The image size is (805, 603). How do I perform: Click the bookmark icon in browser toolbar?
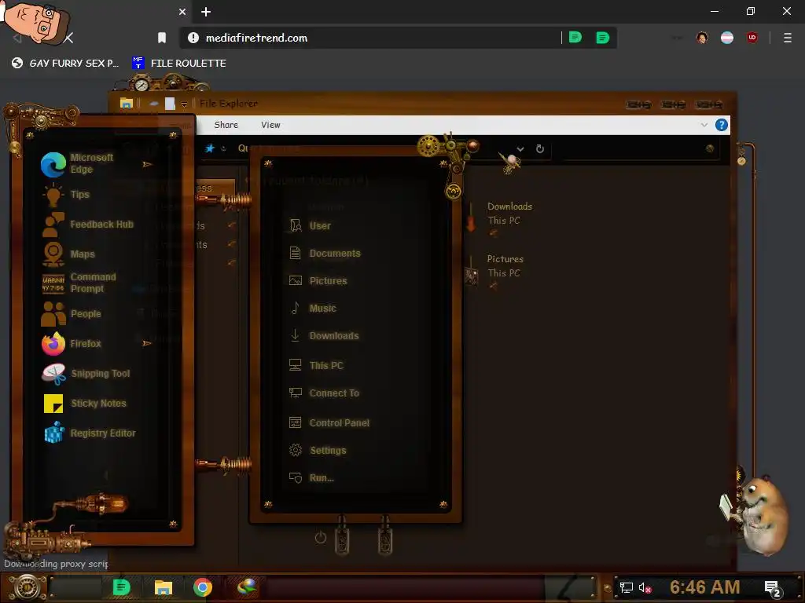(x=162, y=38)
